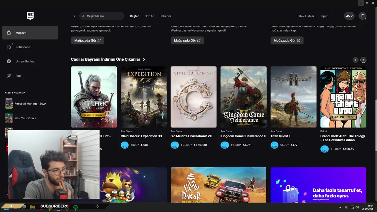The width and height of the screenshot is (377, 212).
Task: Click %30 discount badge for Civilization VII
Action: point(175,145)
